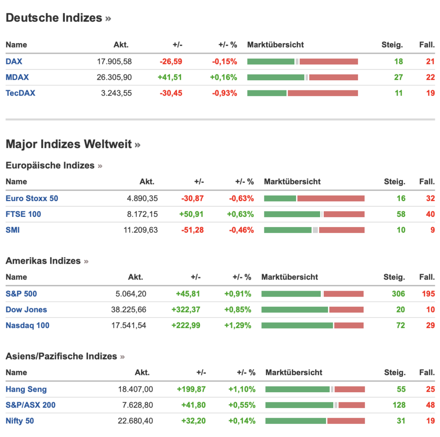This screenshot has width=440, height=437.
Task: Select the Dow Jones link
Action: 26,310
